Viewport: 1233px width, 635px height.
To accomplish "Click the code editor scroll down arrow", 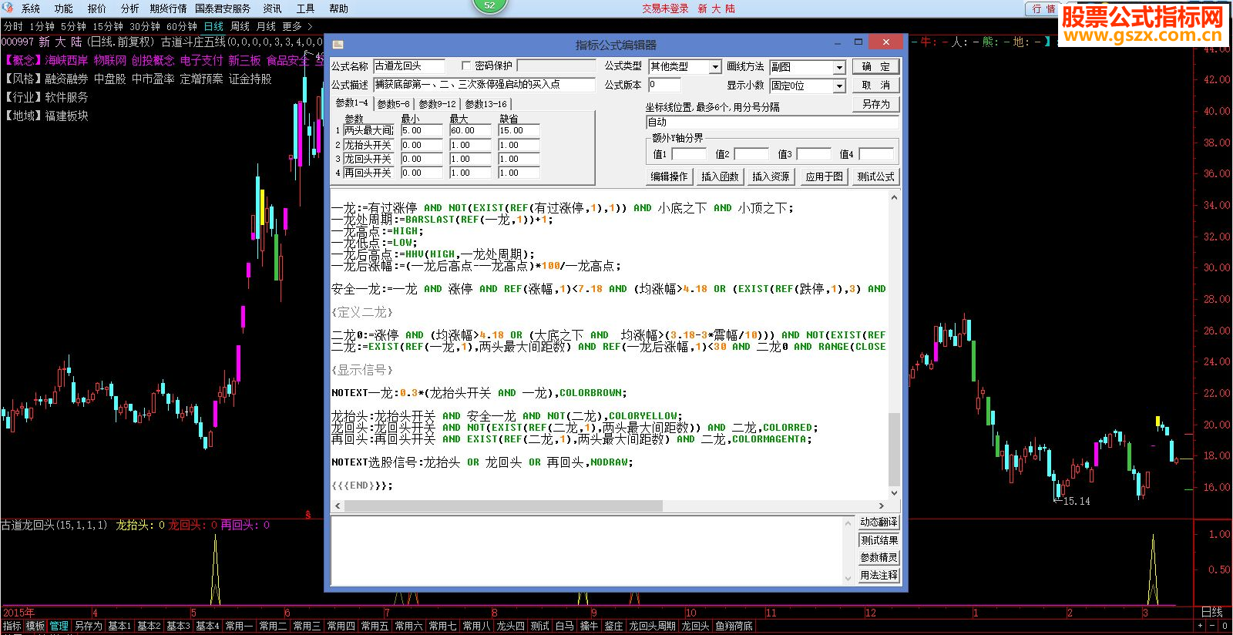I will 894,493.
